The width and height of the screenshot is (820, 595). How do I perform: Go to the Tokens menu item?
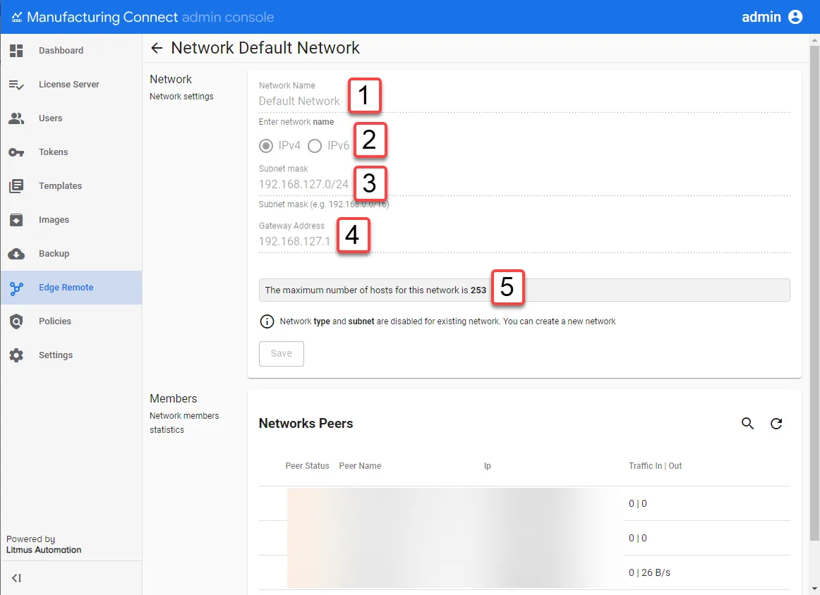72,152
